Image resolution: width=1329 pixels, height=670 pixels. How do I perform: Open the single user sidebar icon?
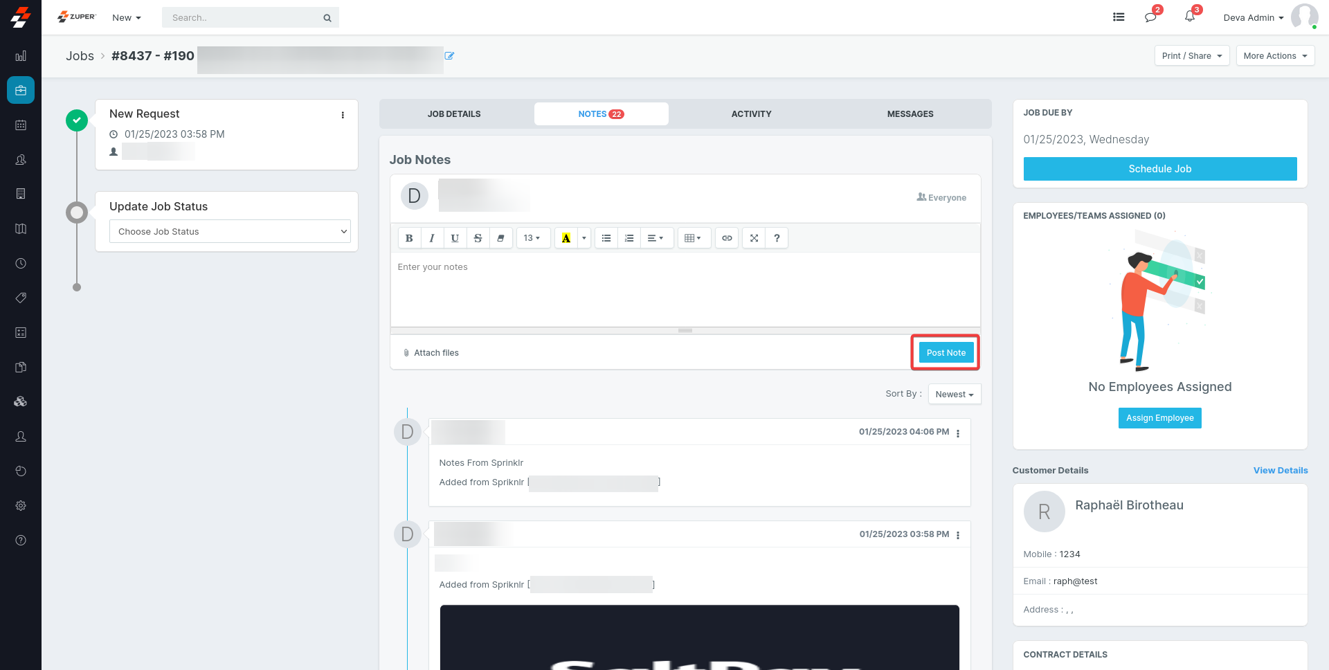[21, 437]
